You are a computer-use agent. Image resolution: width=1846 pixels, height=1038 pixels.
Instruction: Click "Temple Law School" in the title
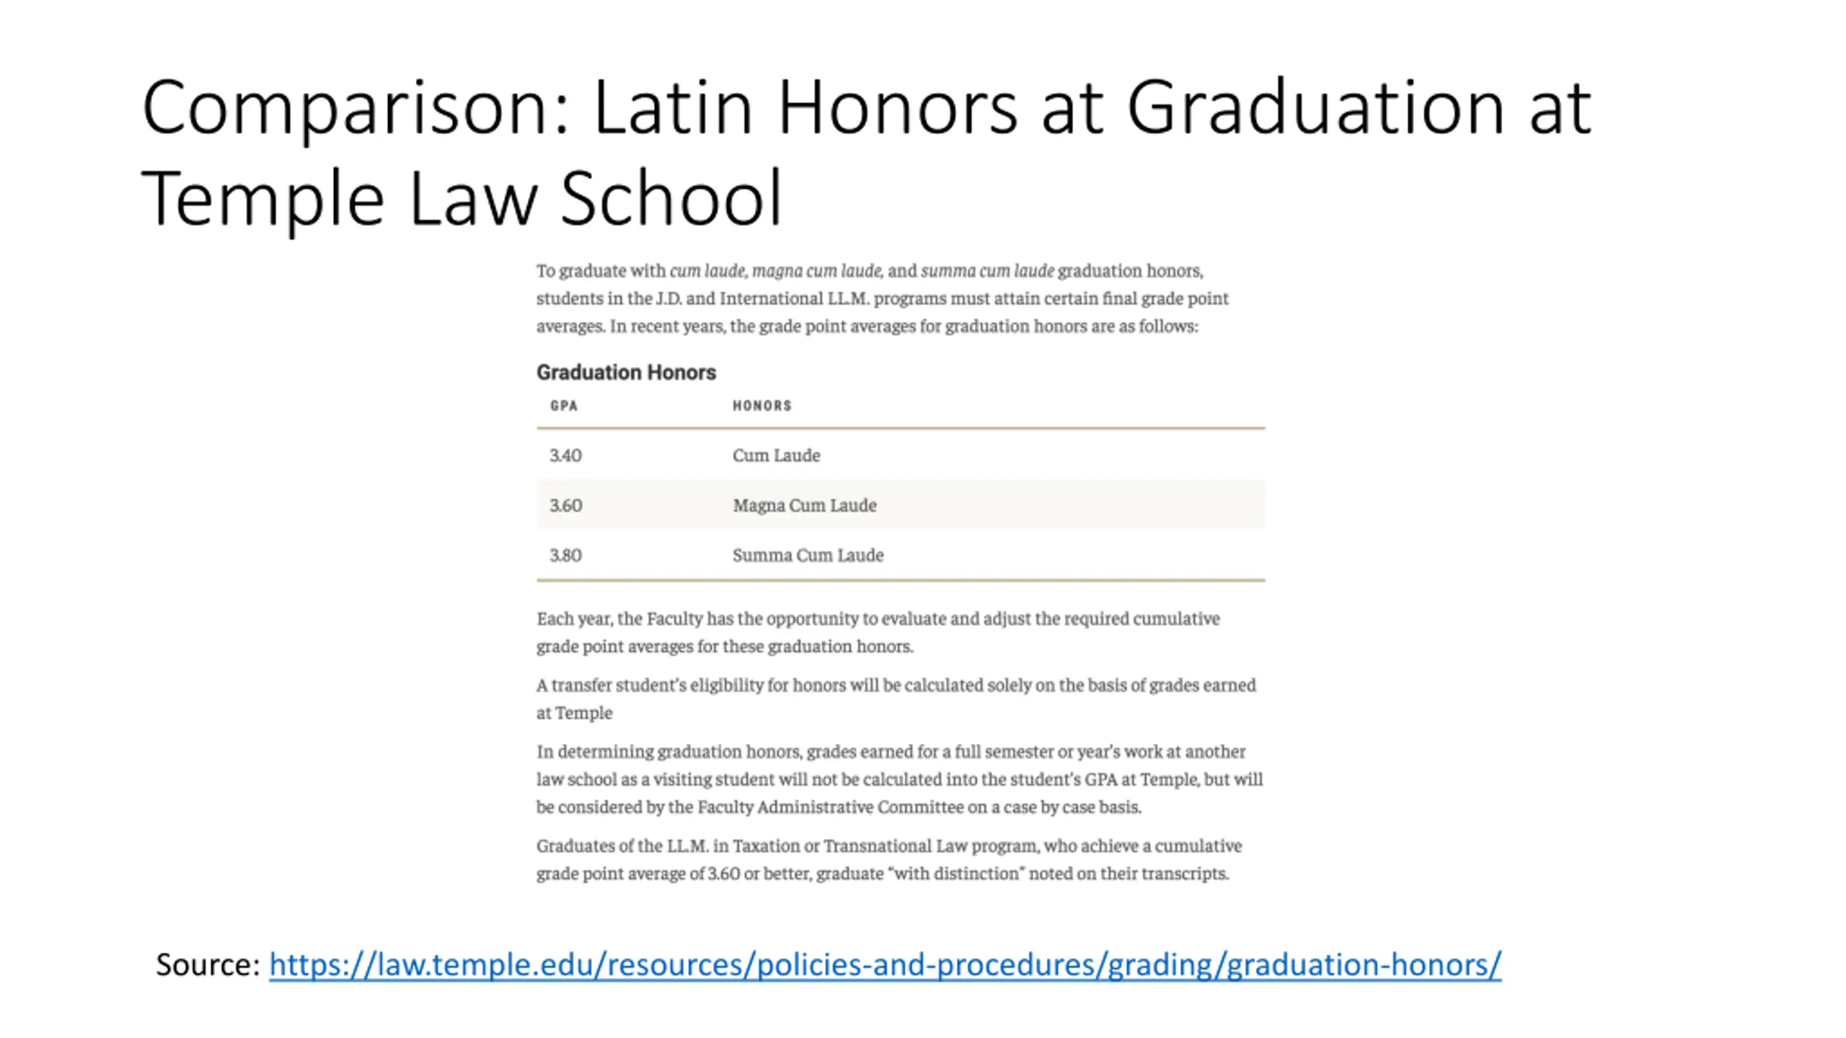point(461,198)
